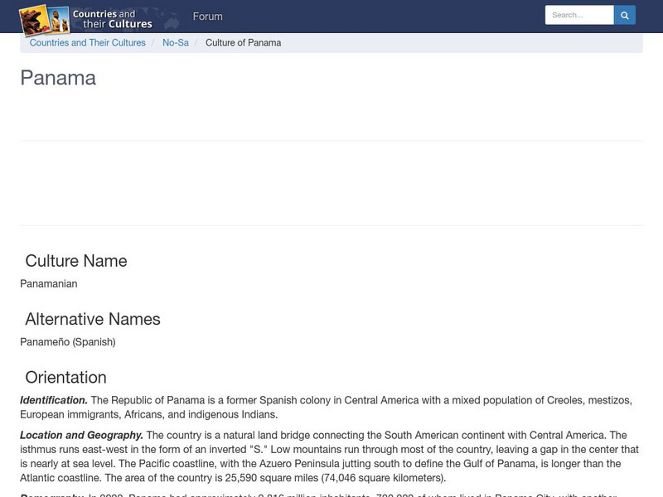Click the 'Countries and Their Cultures' breadcrumb link

click(87, 42)
